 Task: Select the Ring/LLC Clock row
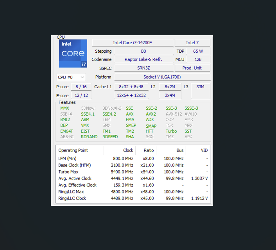coord(133,198)
